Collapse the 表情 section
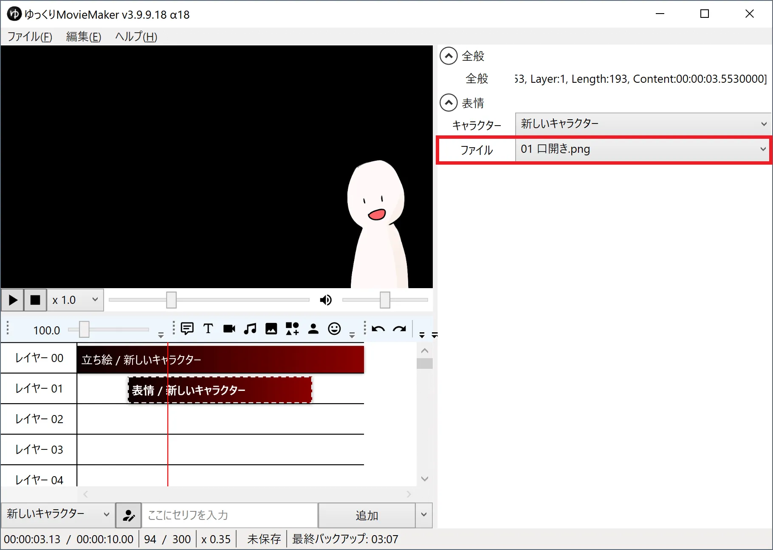773x550 pixels. click(x=449, y=103)
